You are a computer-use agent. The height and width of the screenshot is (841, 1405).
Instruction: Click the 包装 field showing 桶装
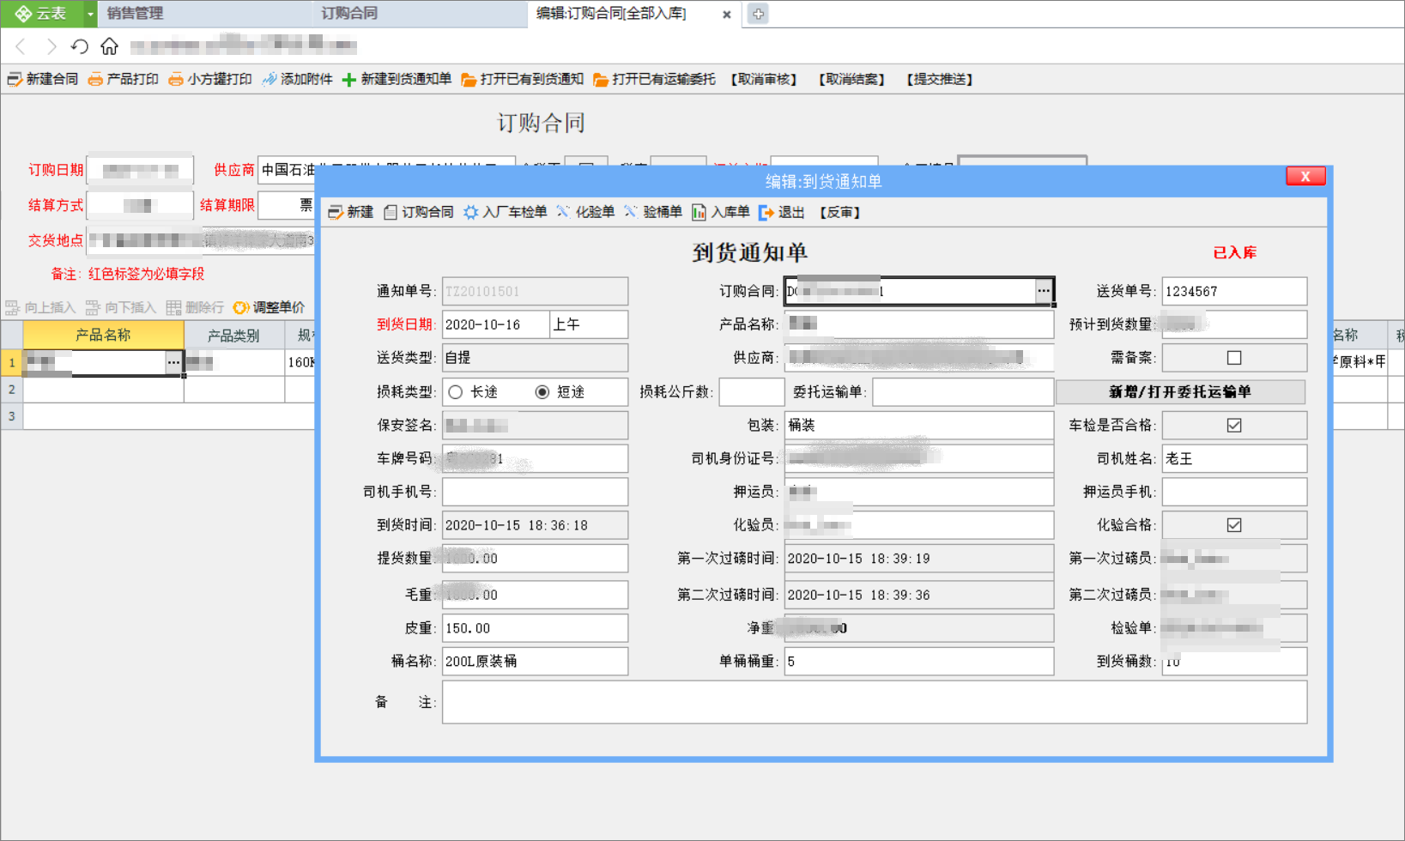[x=919, y=425]
